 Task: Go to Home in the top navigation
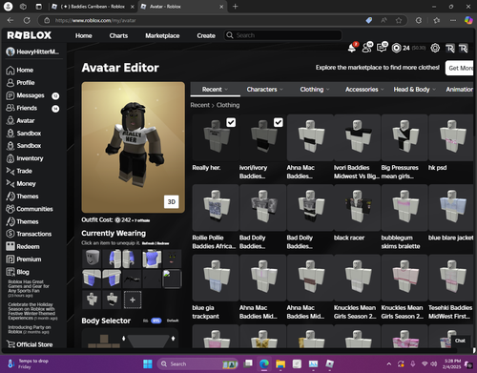[x=84, y=35]
